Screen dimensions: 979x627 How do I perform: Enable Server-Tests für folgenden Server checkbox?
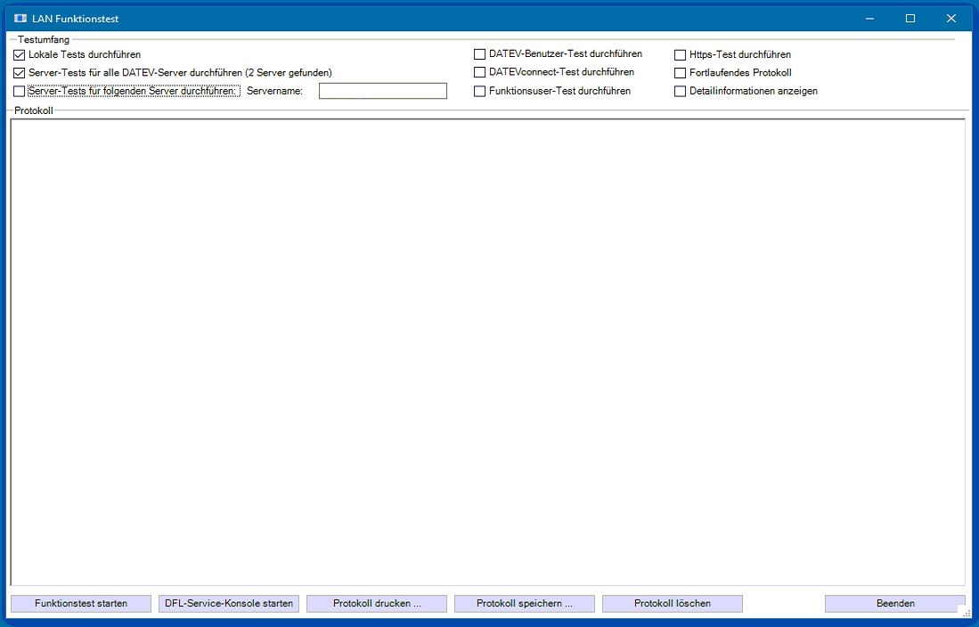(x=20, y=91)
